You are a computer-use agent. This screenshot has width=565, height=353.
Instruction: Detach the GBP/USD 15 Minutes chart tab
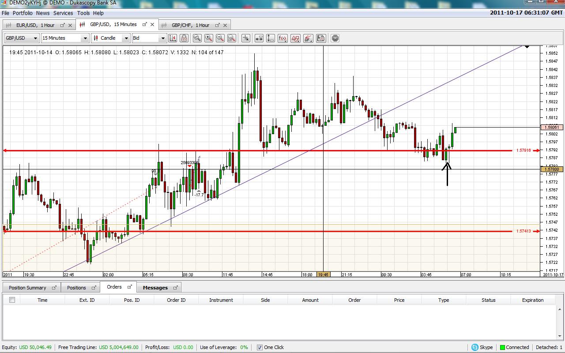tap(144, 25)
